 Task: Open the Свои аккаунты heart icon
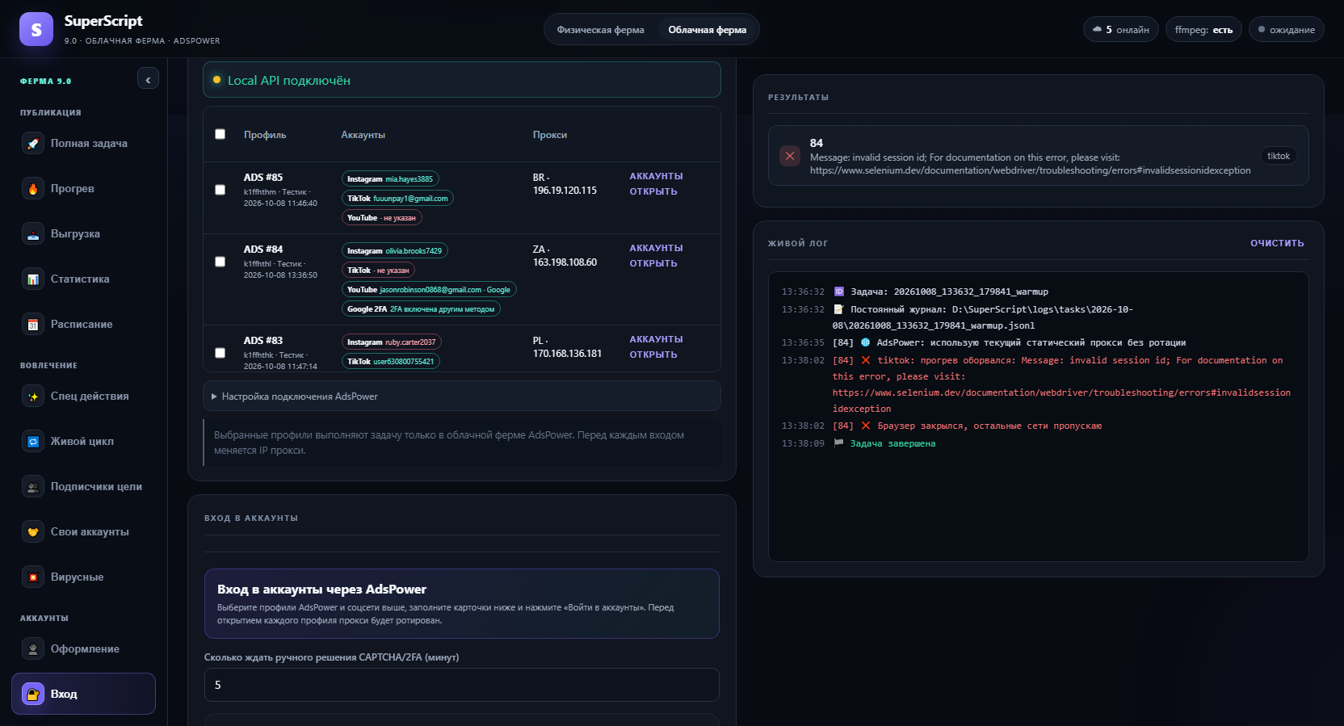tap(33, 532)
